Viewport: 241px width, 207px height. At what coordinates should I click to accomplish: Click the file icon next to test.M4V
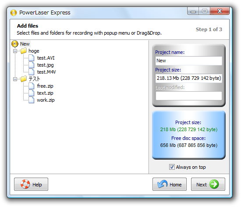click(32, 72)
